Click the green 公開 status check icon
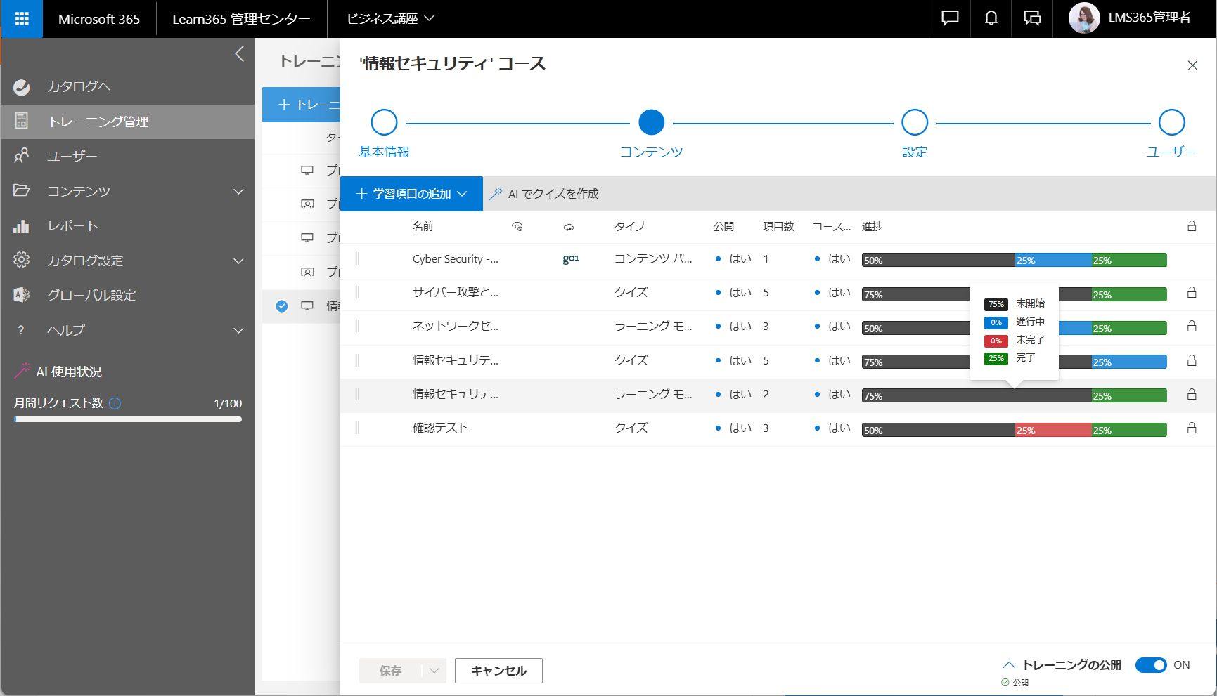1217x696 pixels. (1005, 683)
